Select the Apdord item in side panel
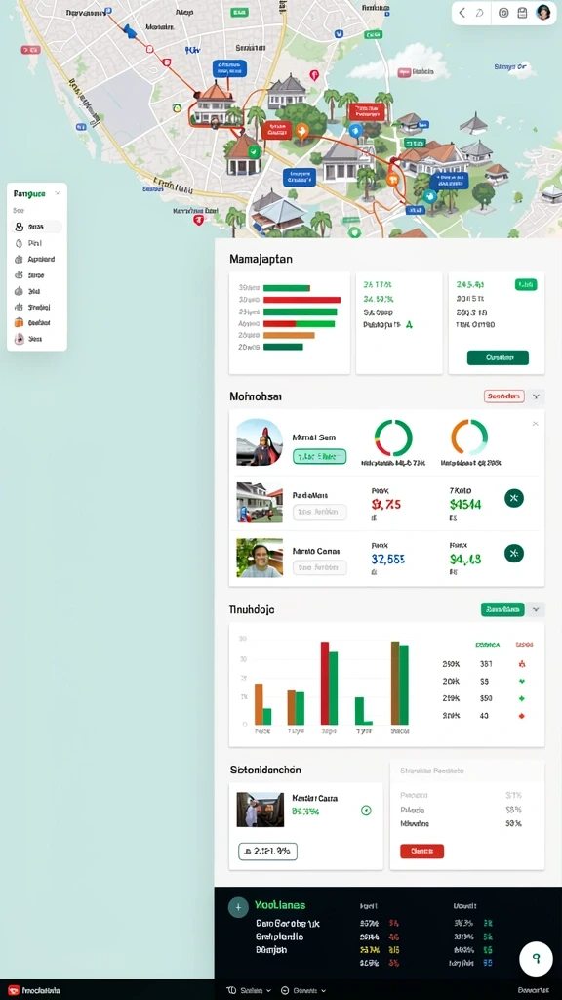Viewport: 562px width, 1000px height. [37, 259]
